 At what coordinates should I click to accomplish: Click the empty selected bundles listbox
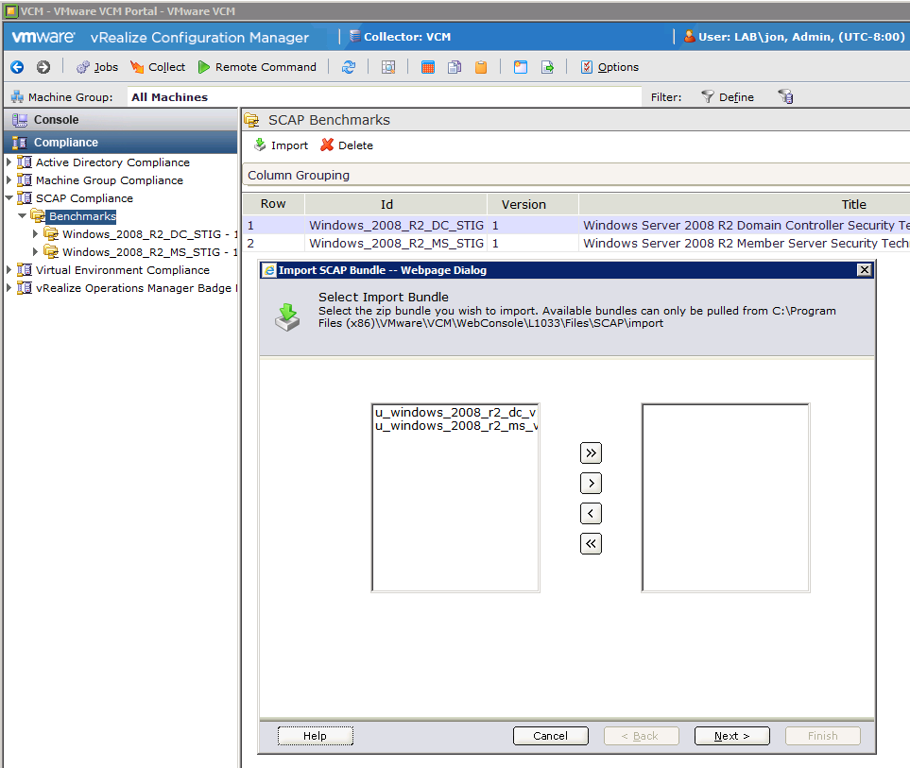coord(726,498)
